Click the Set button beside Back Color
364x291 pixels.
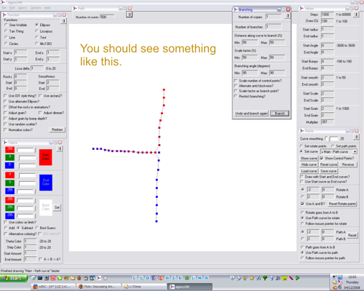coord(57,207)
